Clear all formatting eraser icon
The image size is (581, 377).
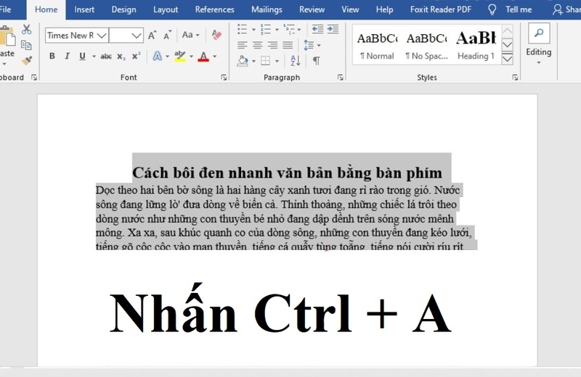(216, 35)
